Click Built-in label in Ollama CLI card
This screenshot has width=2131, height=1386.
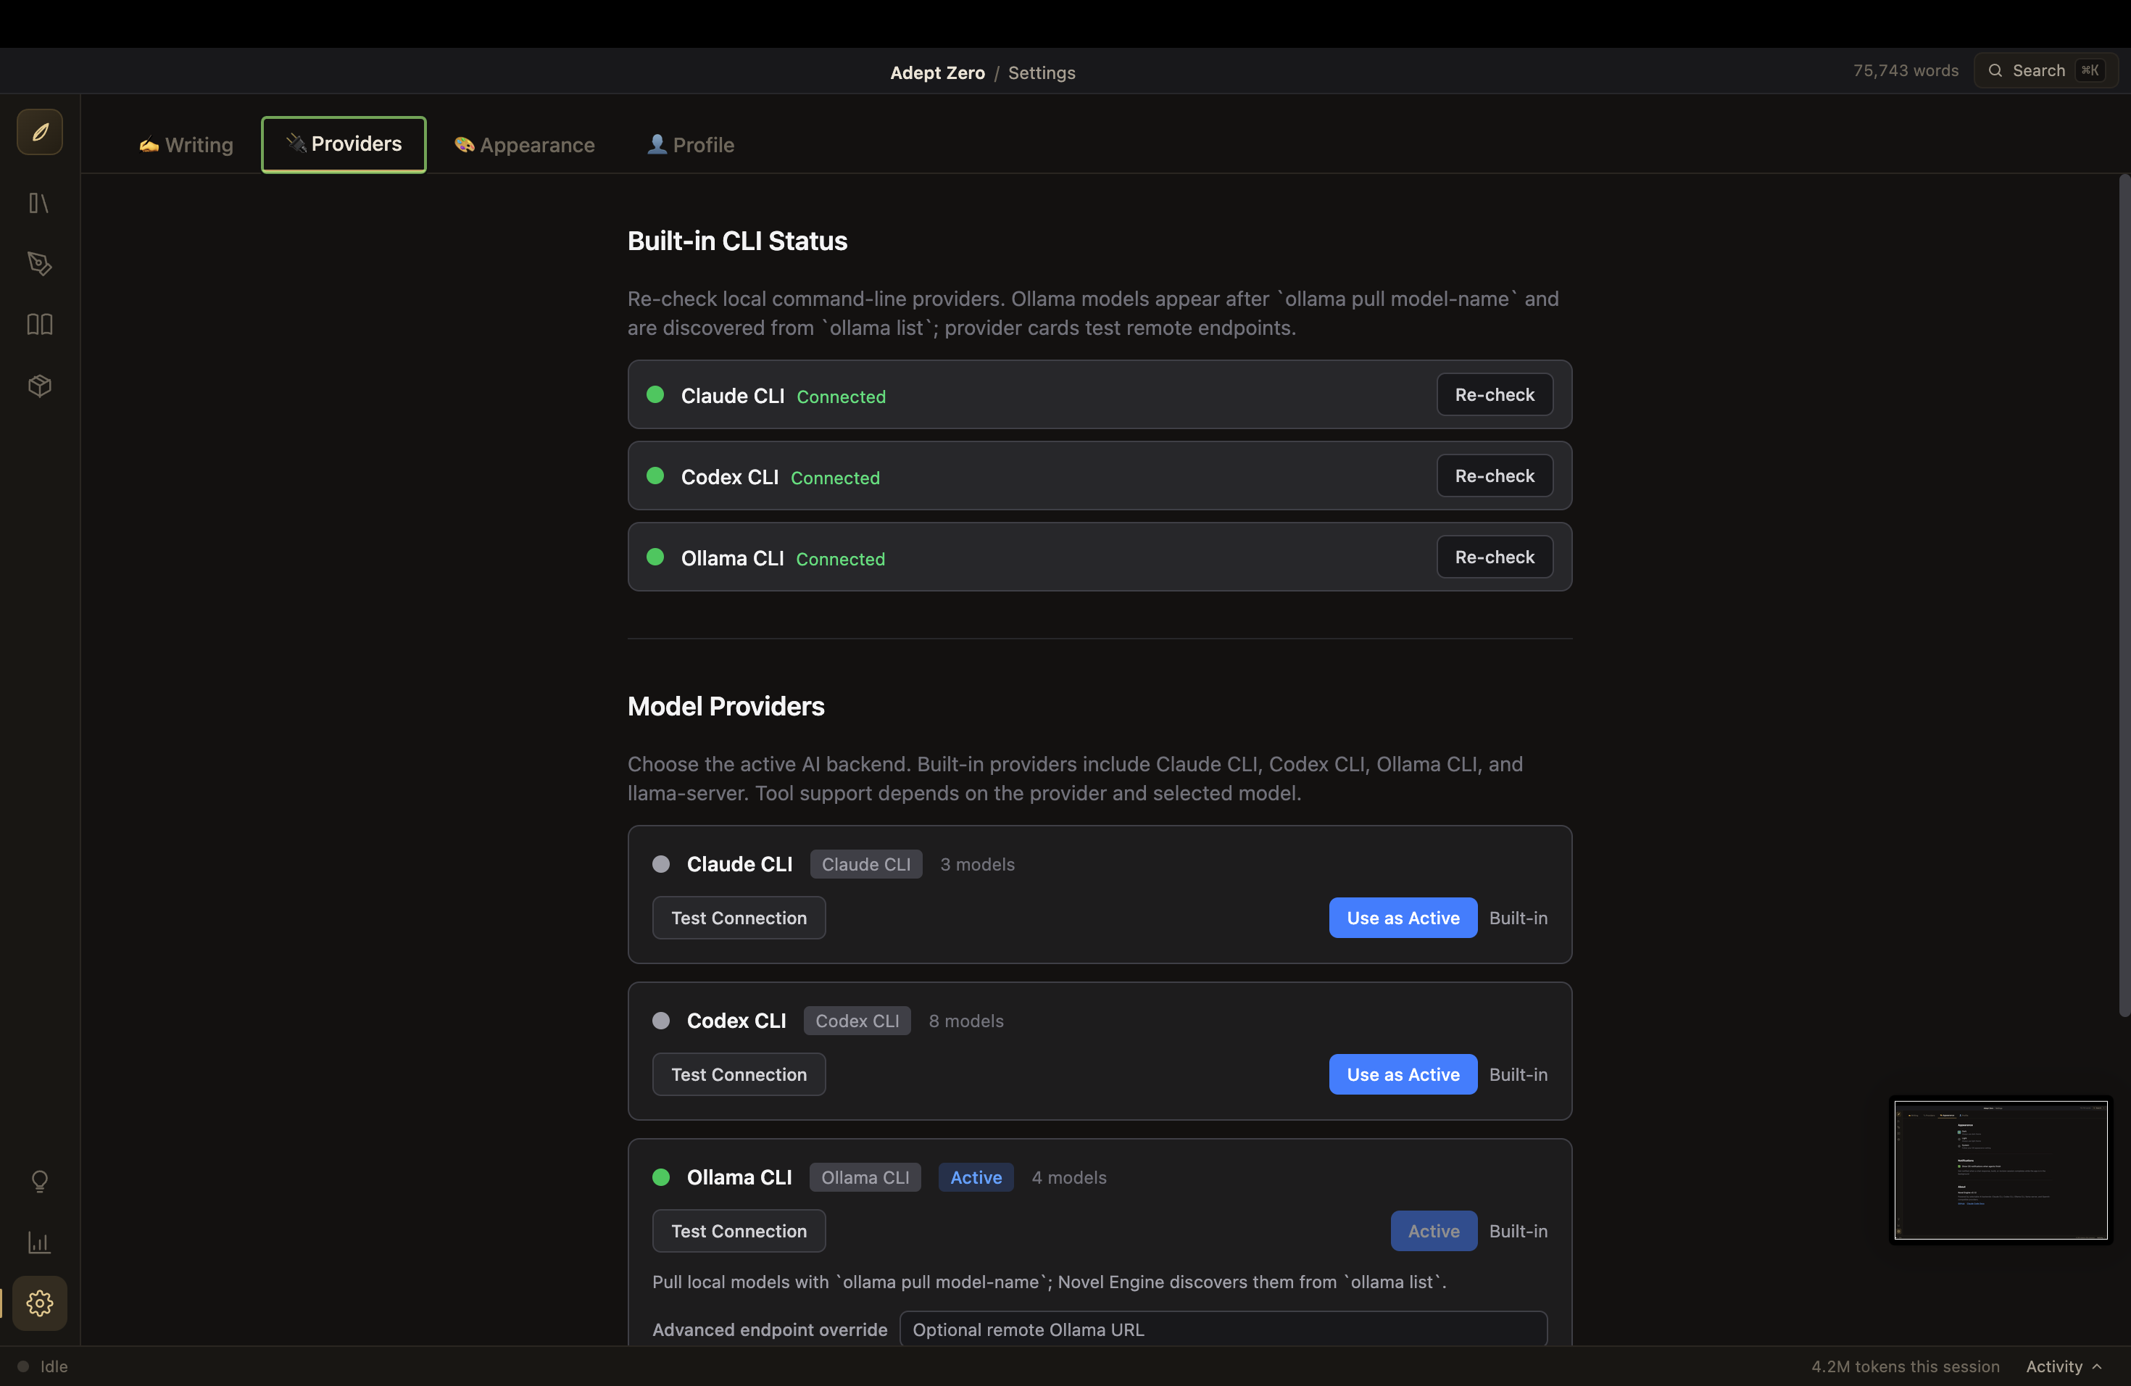tap(1518, 1231)
